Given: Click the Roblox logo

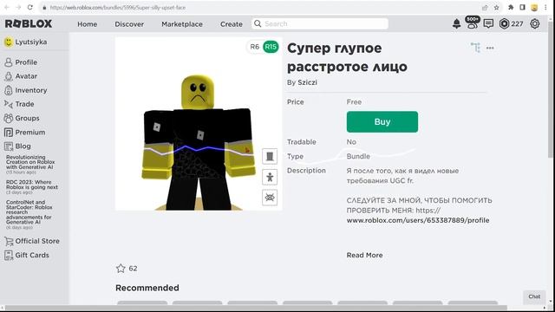Looking at the screenshot, I should pos(29,23).
